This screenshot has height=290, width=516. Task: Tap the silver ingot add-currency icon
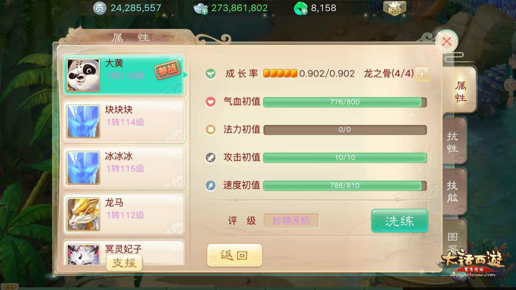[201, 8]
